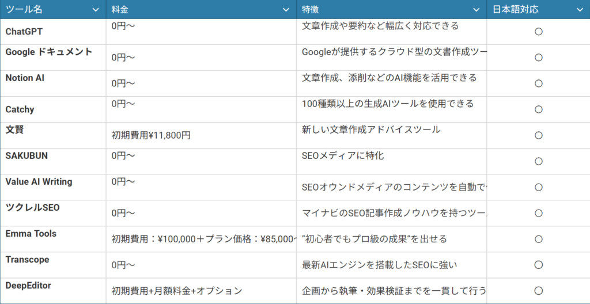Click the circle mark in ChatGPT row
Screen dimensions: 590x304
pyautogui.click(x=539, y=32)
